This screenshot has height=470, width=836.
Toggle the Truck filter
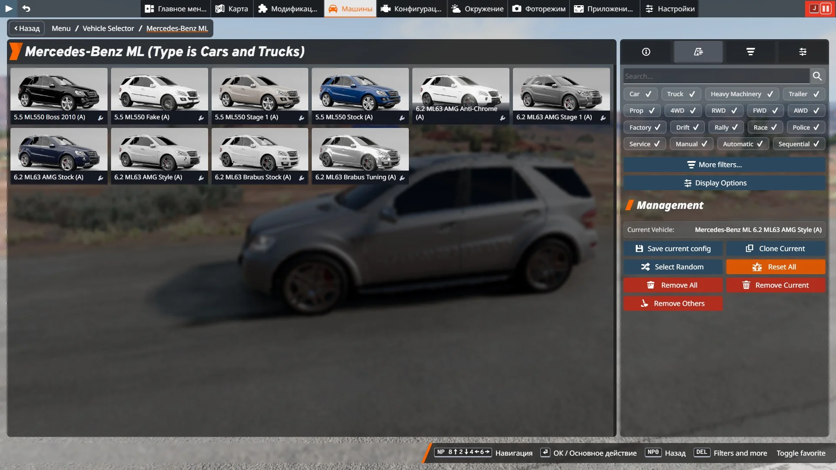pos(681,94)
